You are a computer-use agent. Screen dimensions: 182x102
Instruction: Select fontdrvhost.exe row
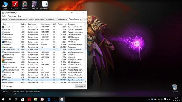click(x=43, y=50)
